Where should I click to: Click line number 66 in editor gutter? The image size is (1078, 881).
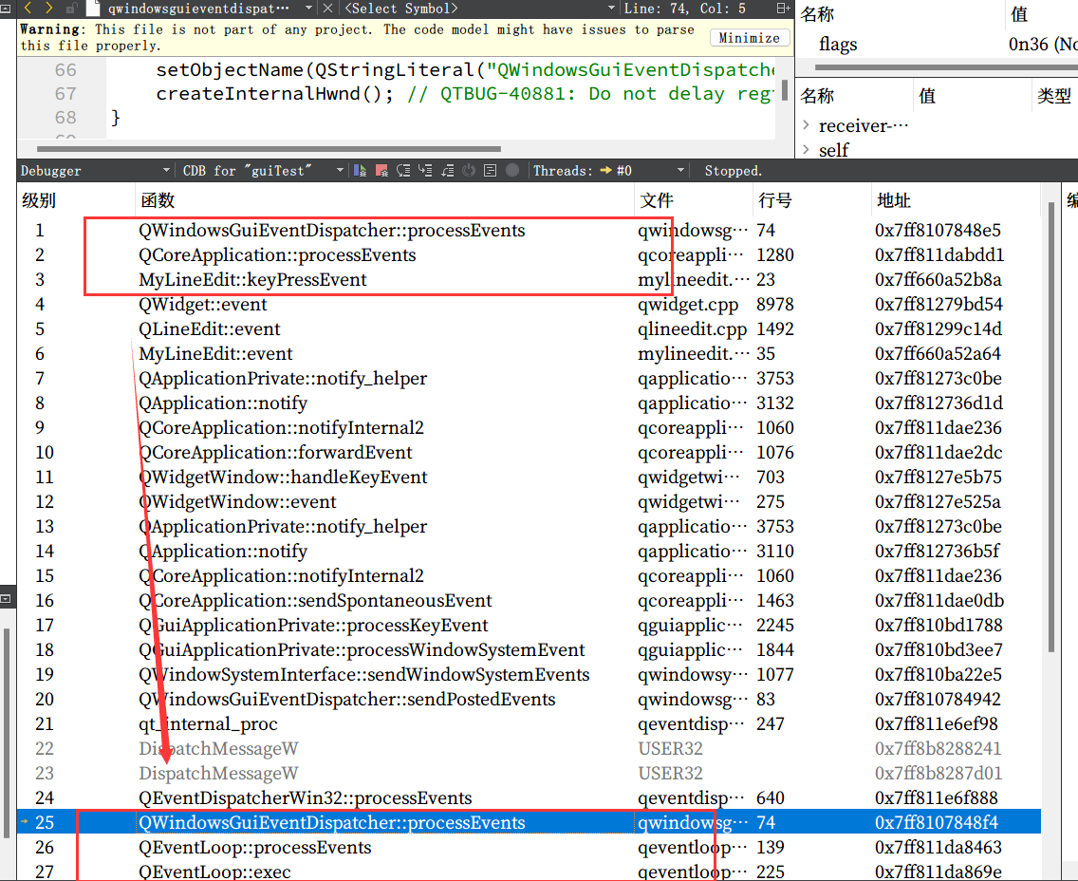click(65, 70)
